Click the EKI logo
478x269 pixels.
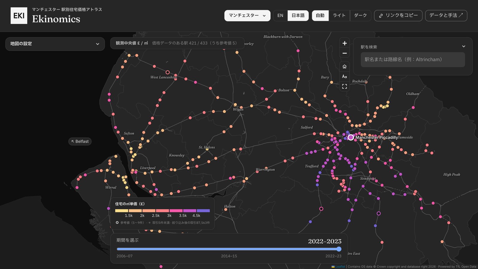click(x=19, y=16)
